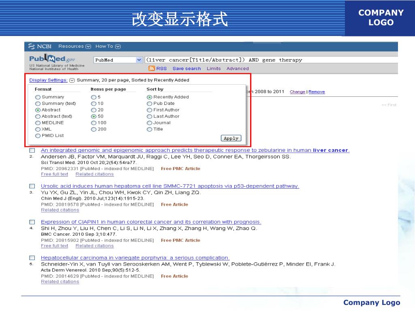Open the Resources dropdown menu

[x=75, y=46]
